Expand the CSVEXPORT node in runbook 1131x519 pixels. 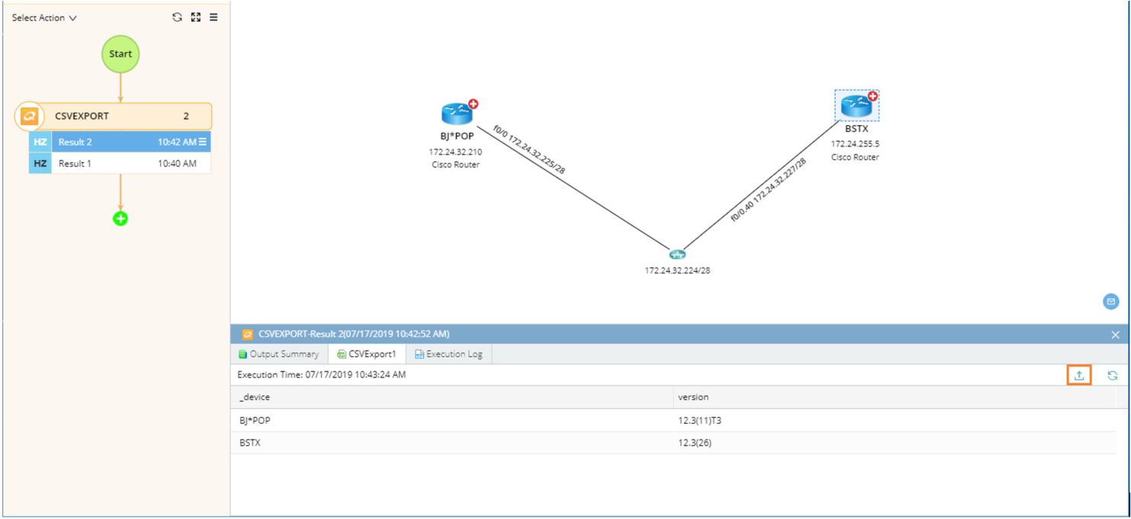tap(29, 117)
